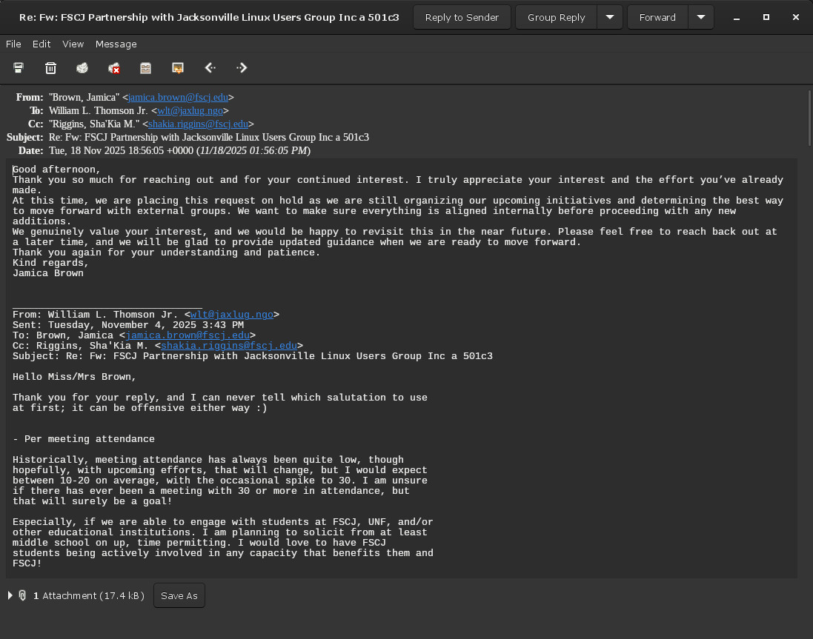The height and width of the screenshot is (639, 813).
Task: Click Save As for the attachment
Action: tap(179, 595)
